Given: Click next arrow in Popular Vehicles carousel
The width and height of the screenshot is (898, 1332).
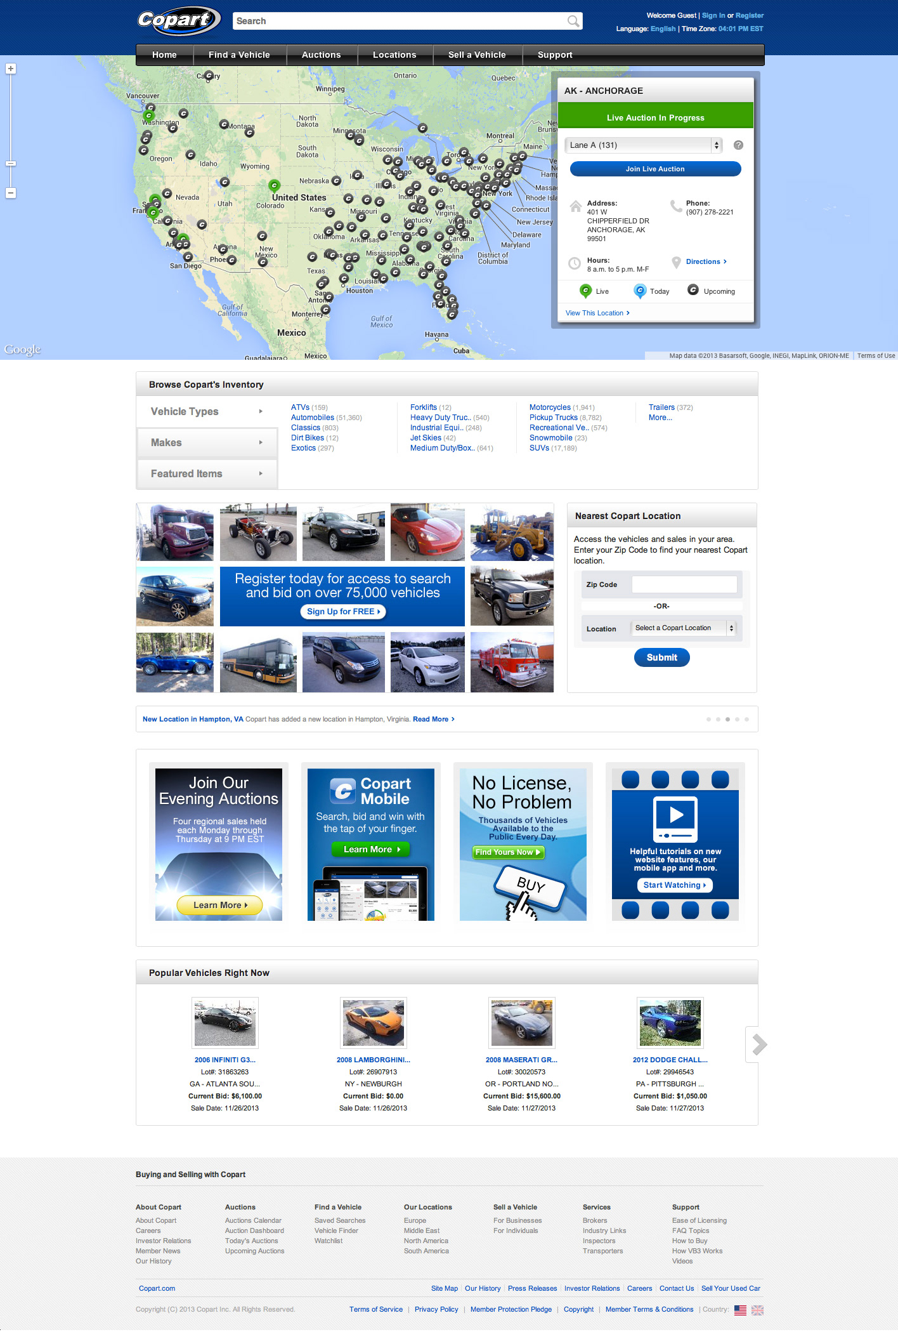Looking at the screenshot, I should [758, 1045].
